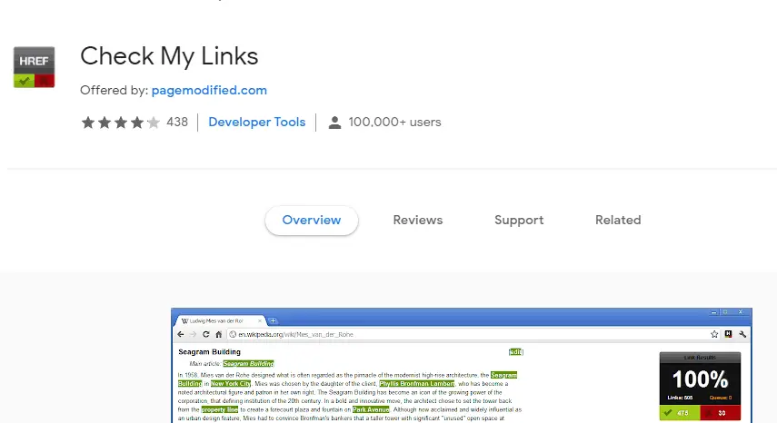Close the Ludwig Mies van der Rohe tab

click(260, 321)
